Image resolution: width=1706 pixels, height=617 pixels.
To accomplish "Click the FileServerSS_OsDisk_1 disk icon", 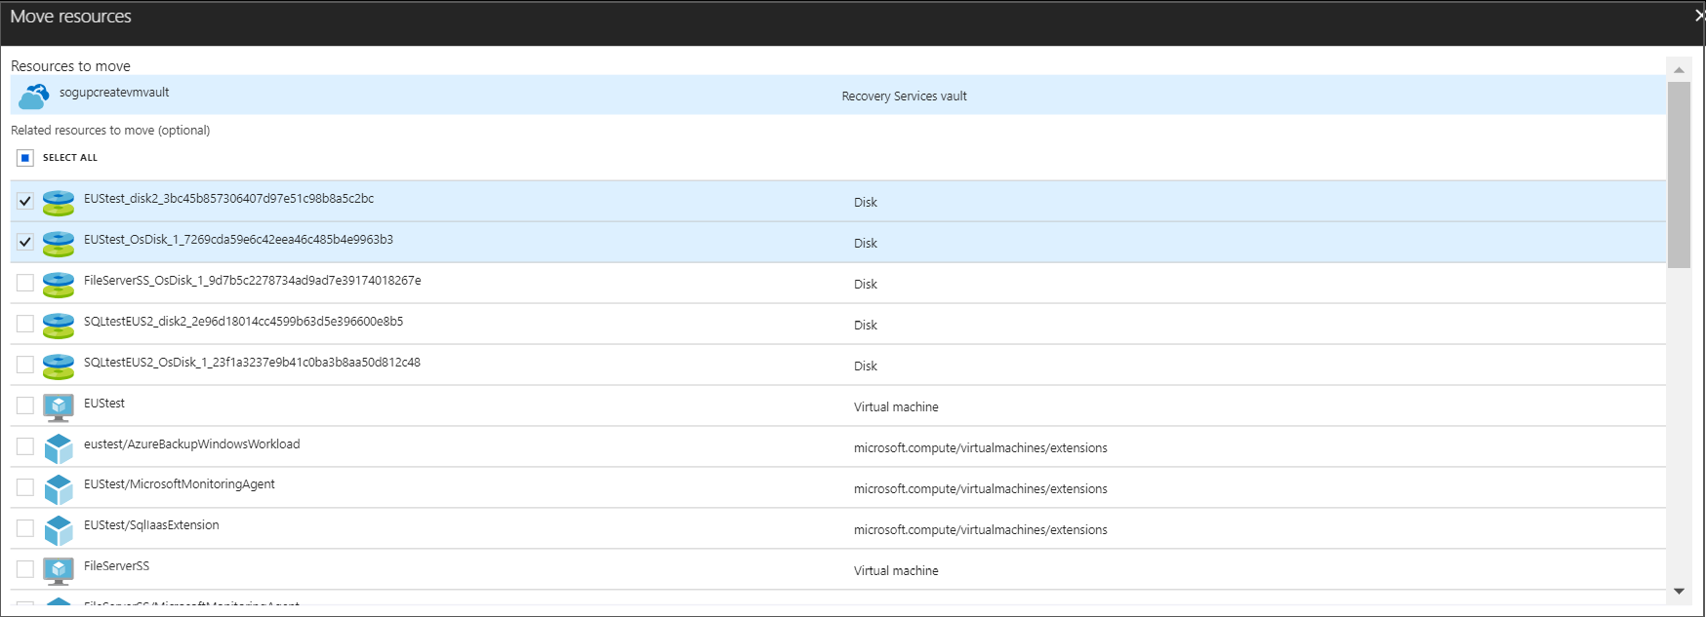I will (x=59, y=285).
